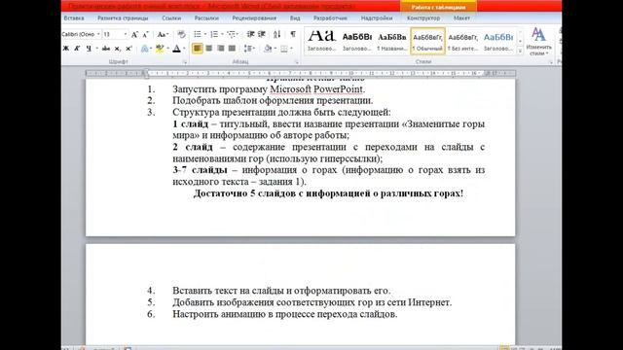Viewport: 623px width, 350px height.
Task: Apply the Название style
Action: pyautogui.click(x=392, y=41)
